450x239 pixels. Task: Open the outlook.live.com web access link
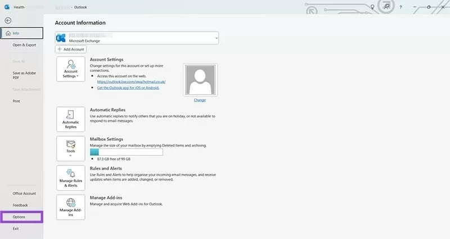point(131,82)
